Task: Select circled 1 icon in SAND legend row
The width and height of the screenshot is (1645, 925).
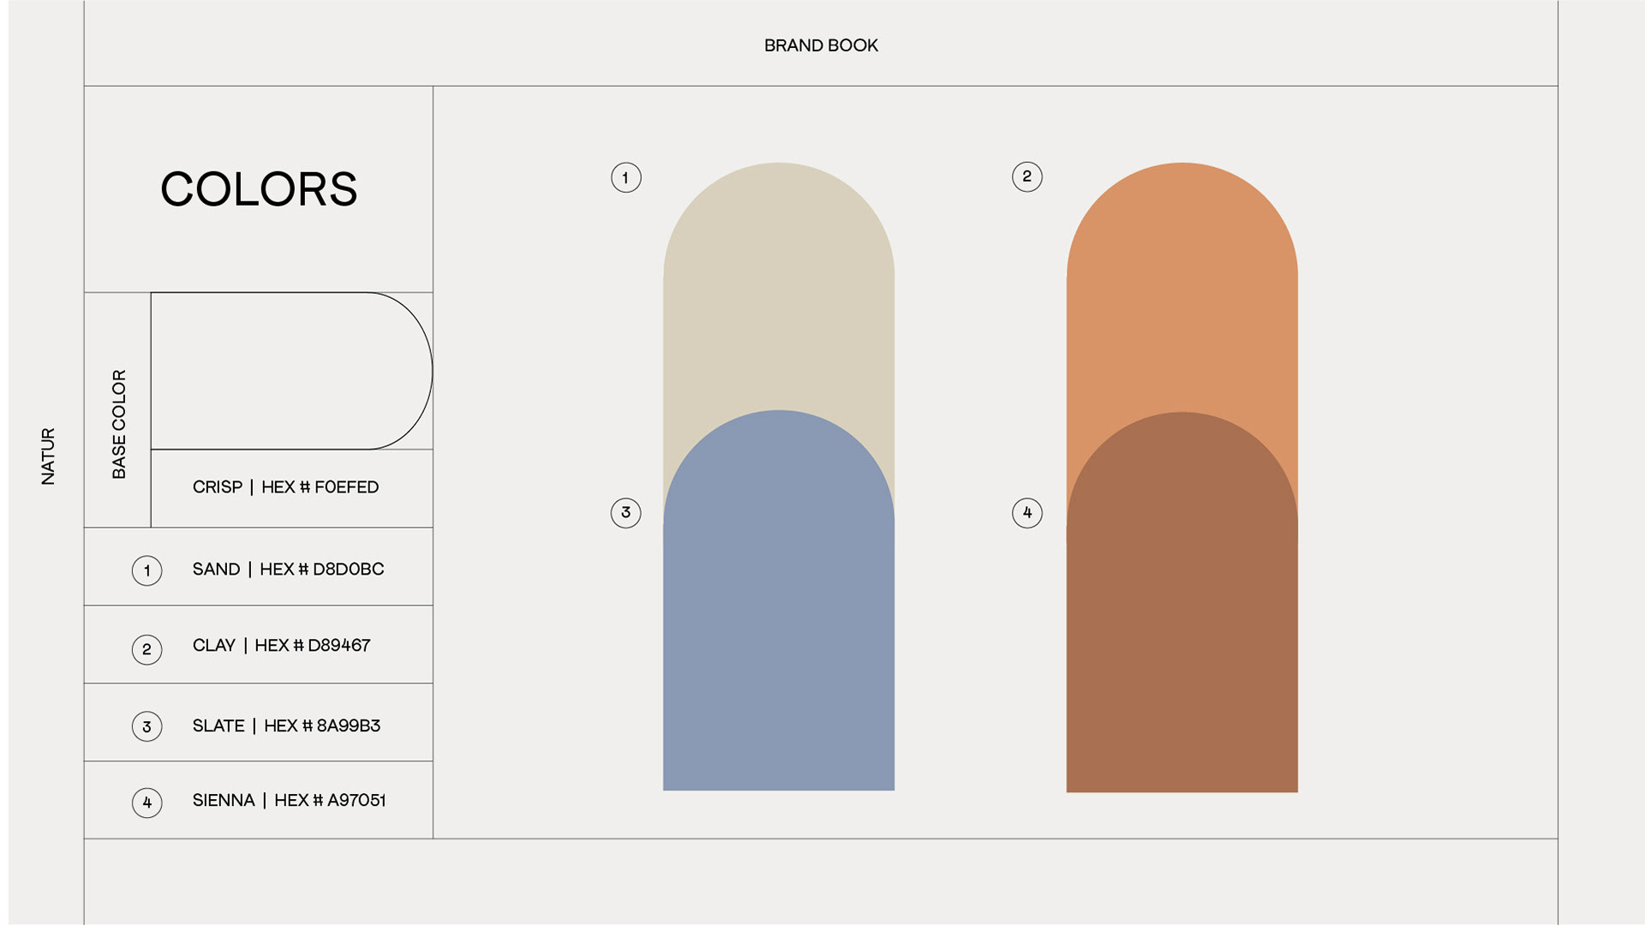Action: [x=147, y=570]
